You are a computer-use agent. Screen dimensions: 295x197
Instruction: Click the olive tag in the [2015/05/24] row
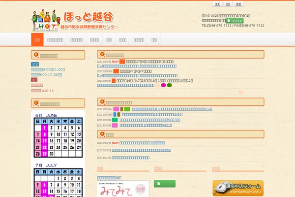click(122, 109)
